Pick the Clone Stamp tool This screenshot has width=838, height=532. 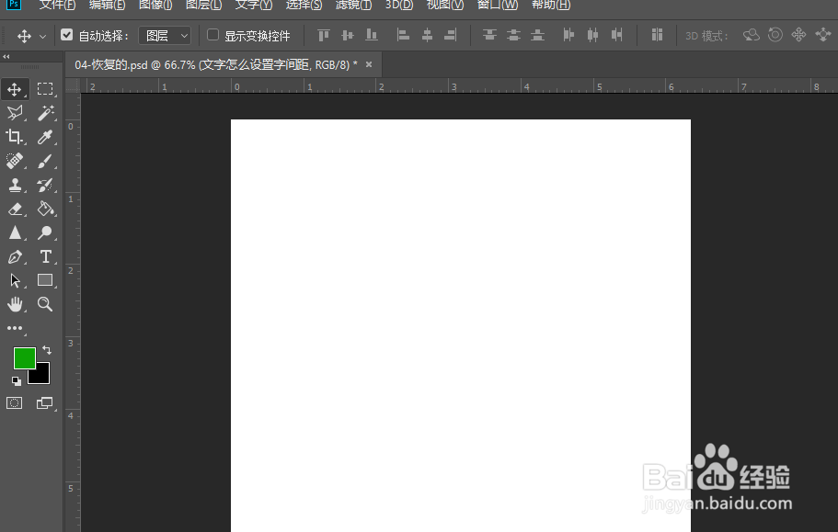click(15, 185)
